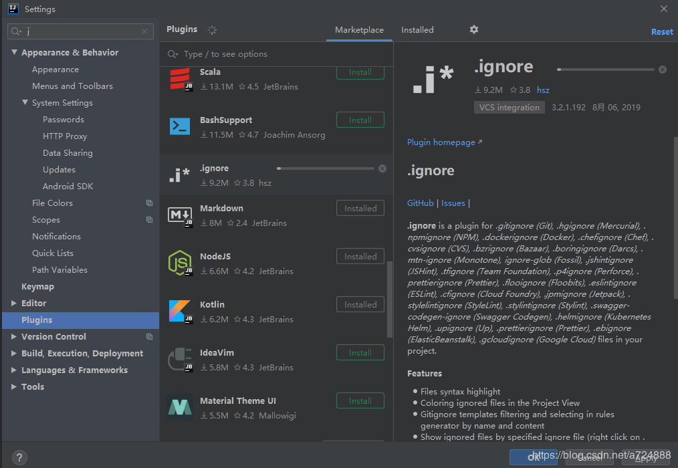Click the BashSupport terminal icon
Image resolution: width=678 pixels, height=468 pixels.
tap(180, 126)
